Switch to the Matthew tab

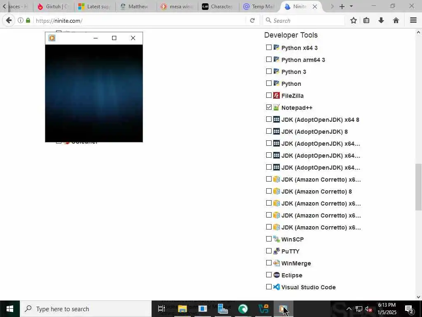(136, 7)
